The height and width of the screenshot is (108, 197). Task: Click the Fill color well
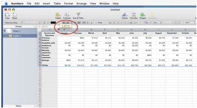(x=192, y=23)
